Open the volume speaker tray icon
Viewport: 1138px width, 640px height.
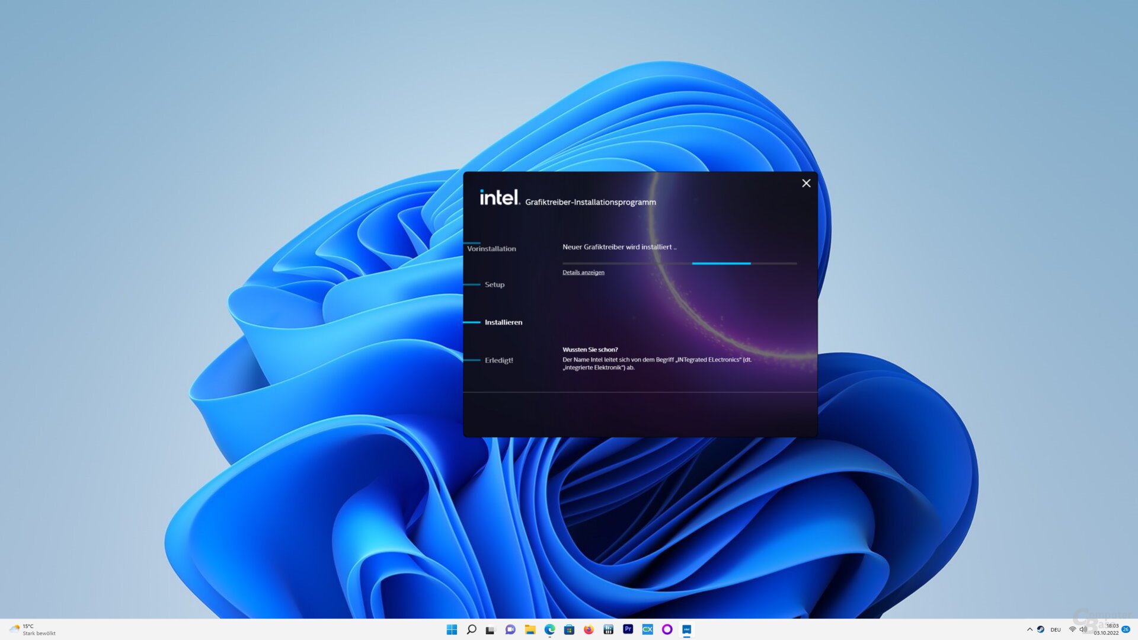(x=1083, y=629)
